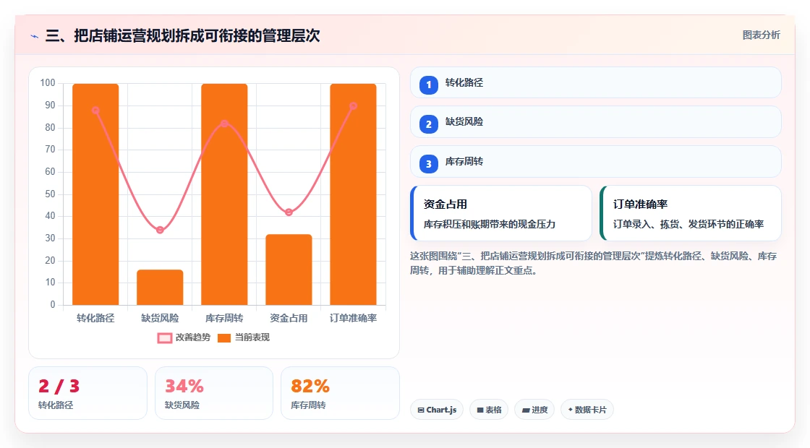This screenshot has width=810, height=448.
Task: Click the 82% 库存周转 stat card
Action: click(340, 393)
